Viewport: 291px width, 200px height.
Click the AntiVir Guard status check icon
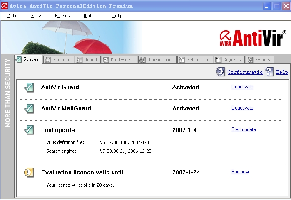29,87
